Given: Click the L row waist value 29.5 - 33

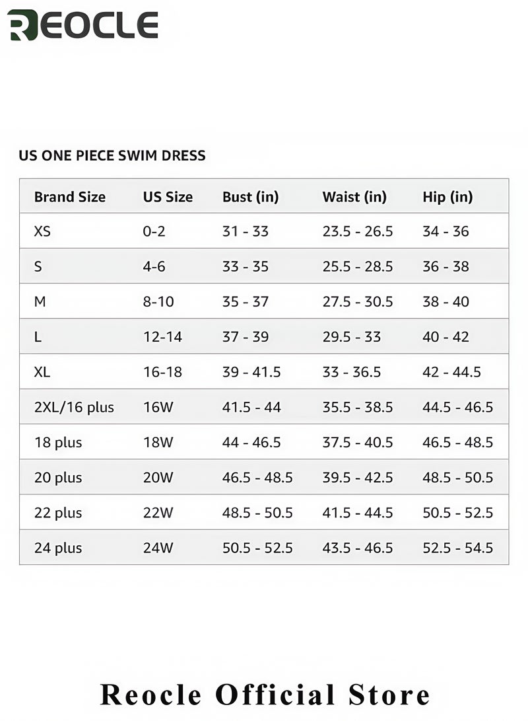Looking at the screenshot, I should (352, 336).
